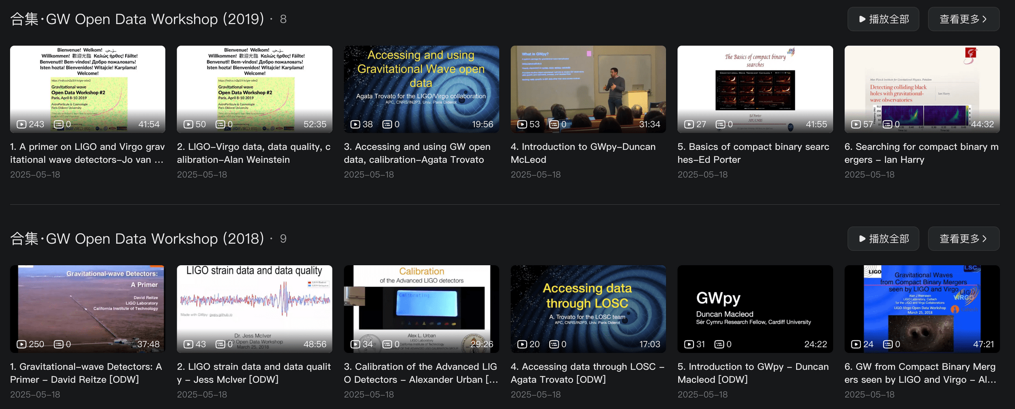Screen dimensions: 1015x409
Task: Open thumbnail 'Detecting colliding black holes'
Action: click(x=922, y=89)
